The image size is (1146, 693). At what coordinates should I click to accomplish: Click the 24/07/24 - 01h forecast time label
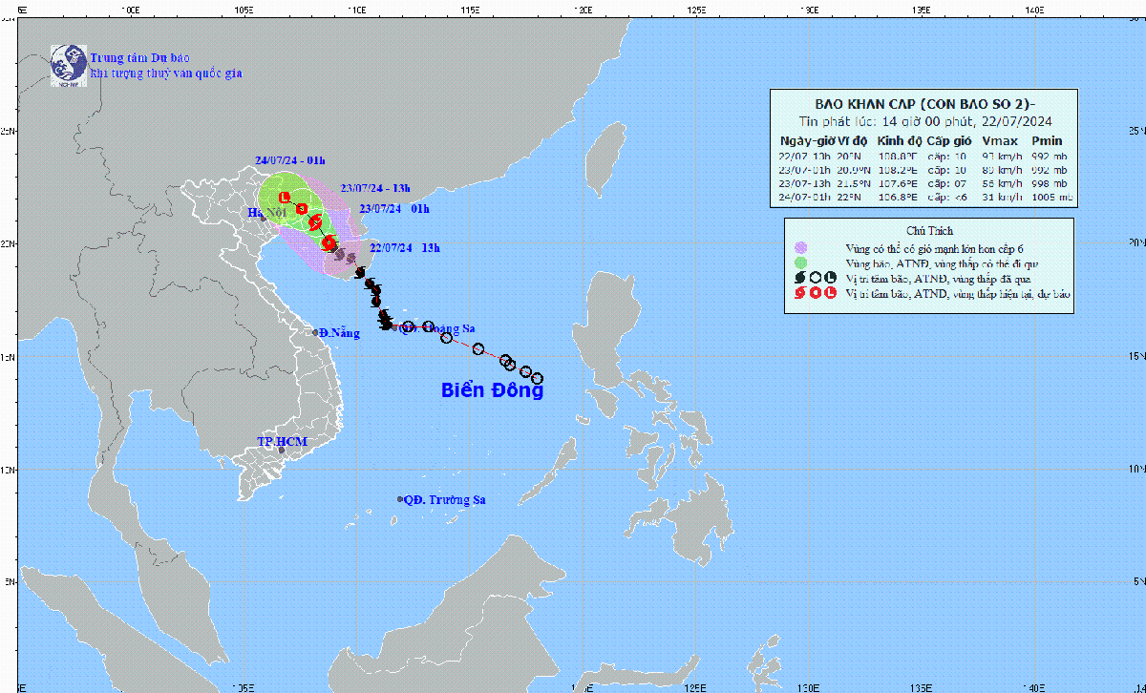coord(290,160)
